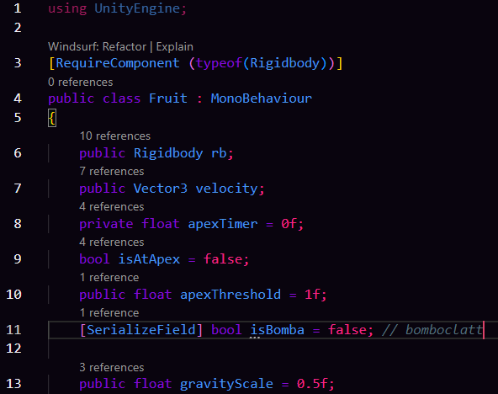498x394 pixels.
Task: Click the '0f' value on line 8
Action: (x=289, y=224)
